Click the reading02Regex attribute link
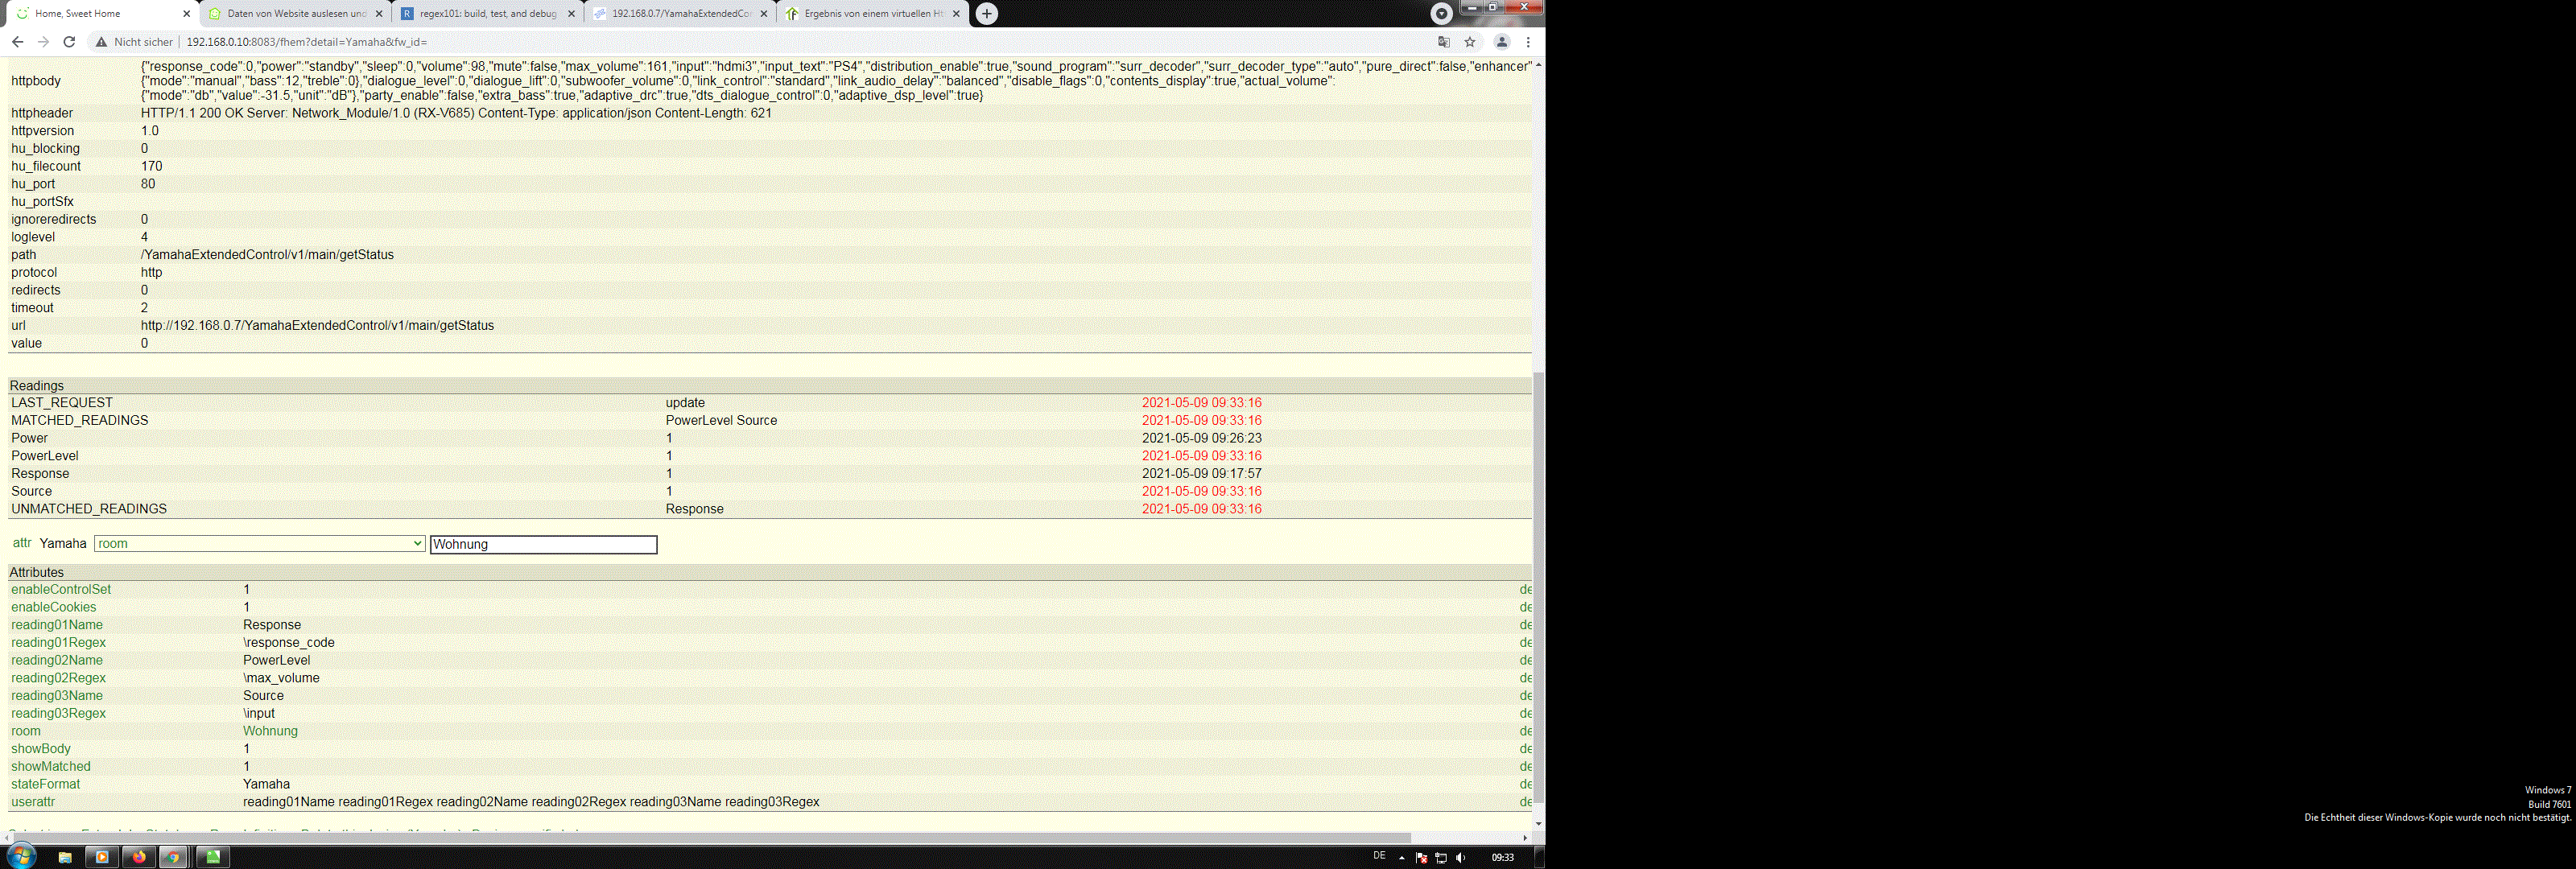2576x869 pixels. click(58, 678)
